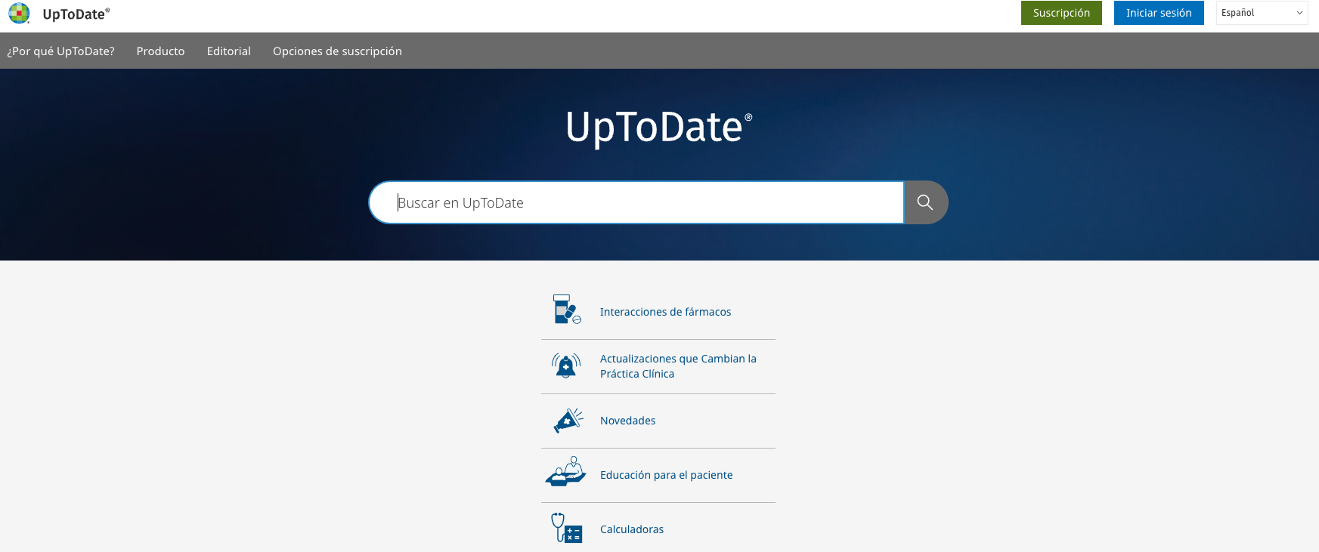1319x552 pixels.
Task: Click the Iniciar sesión button
Action: (1159, 13)
